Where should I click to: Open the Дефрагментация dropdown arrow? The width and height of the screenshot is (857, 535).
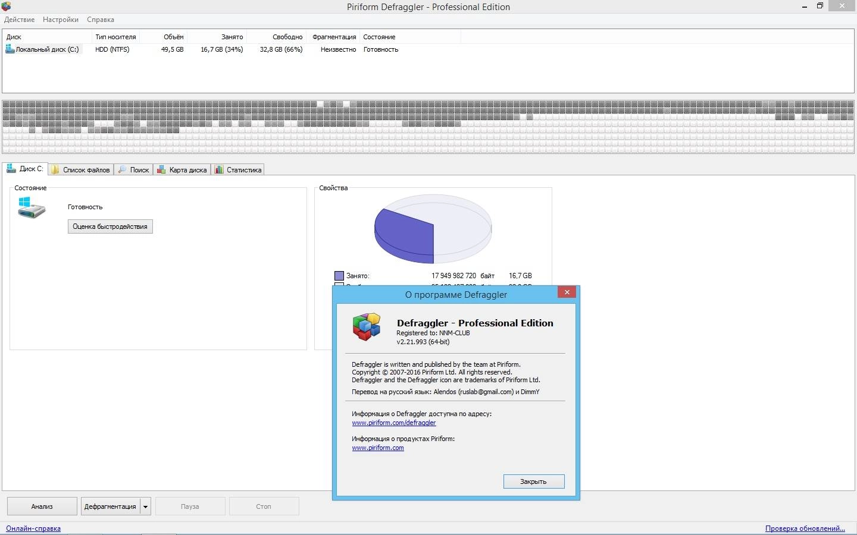point(145,506)
